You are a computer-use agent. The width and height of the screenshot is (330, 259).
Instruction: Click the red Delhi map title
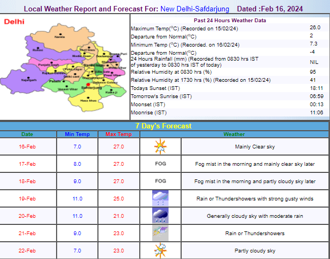click(x=14, y=22)
